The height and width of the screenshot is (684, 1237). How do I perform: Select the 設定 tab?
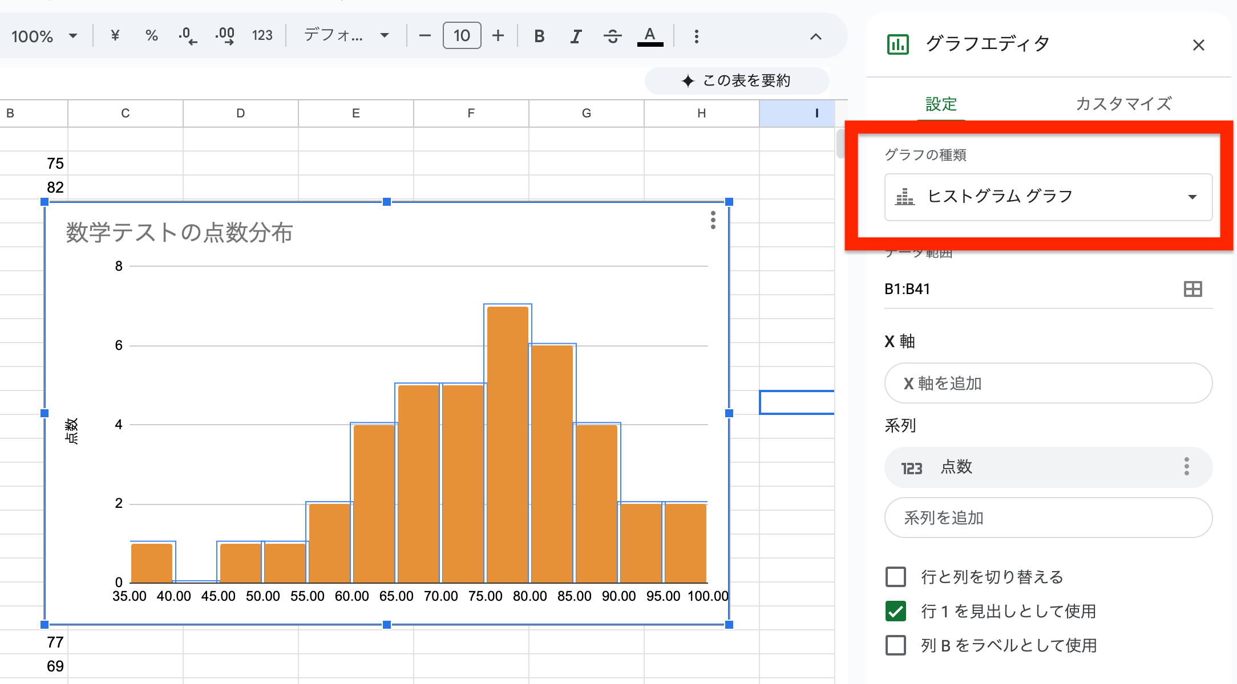940,104
